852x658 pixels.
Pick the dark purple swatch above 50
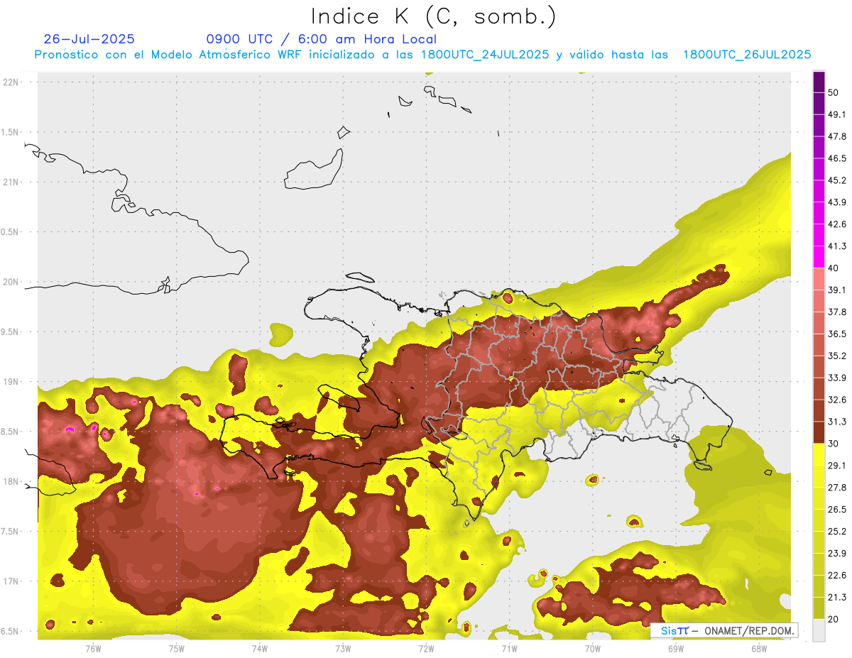819,82
